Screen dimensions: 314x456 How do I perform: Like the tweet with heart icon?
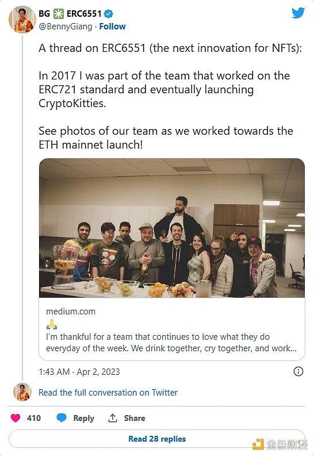(x=16, y=418)
